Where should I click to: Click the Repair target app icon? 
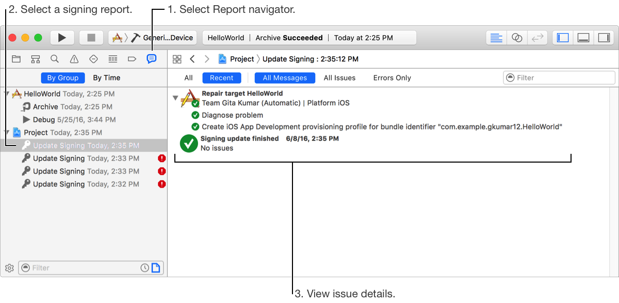coord(189,98)
